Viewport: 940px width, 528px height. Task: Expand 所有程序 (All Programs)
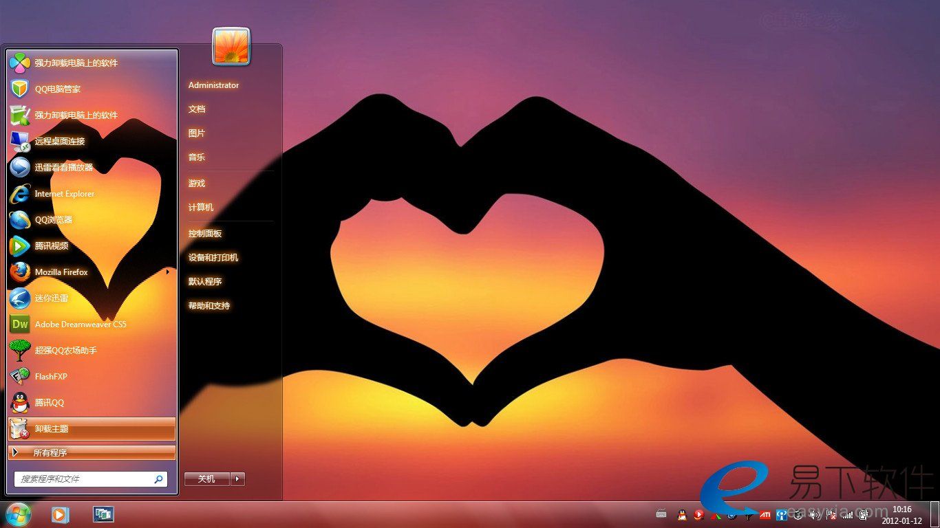[x=92, y=452]
